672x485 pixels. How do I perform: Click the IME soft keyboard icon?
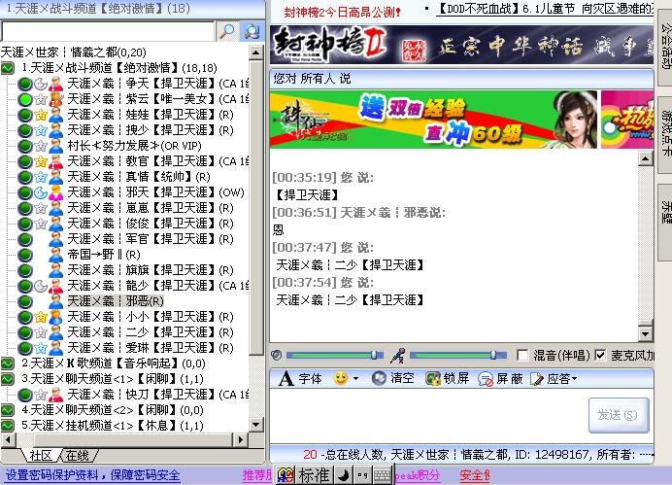[x=382, y=475]
